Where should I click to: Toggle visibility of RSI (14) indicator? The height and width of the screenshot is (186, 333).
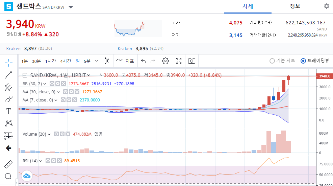point(48,161)
